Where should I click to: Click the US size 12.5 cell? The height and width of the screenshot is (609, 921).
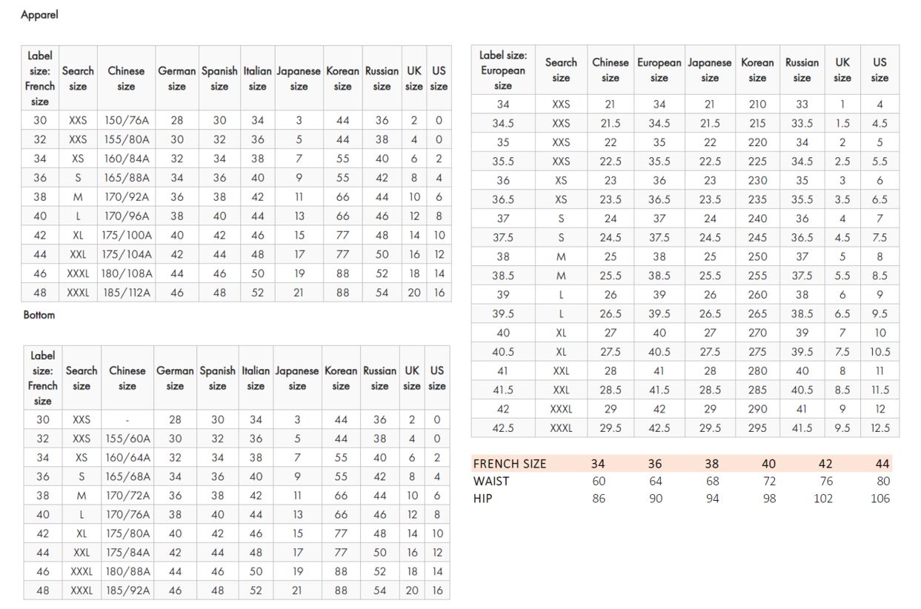(880, 428)
